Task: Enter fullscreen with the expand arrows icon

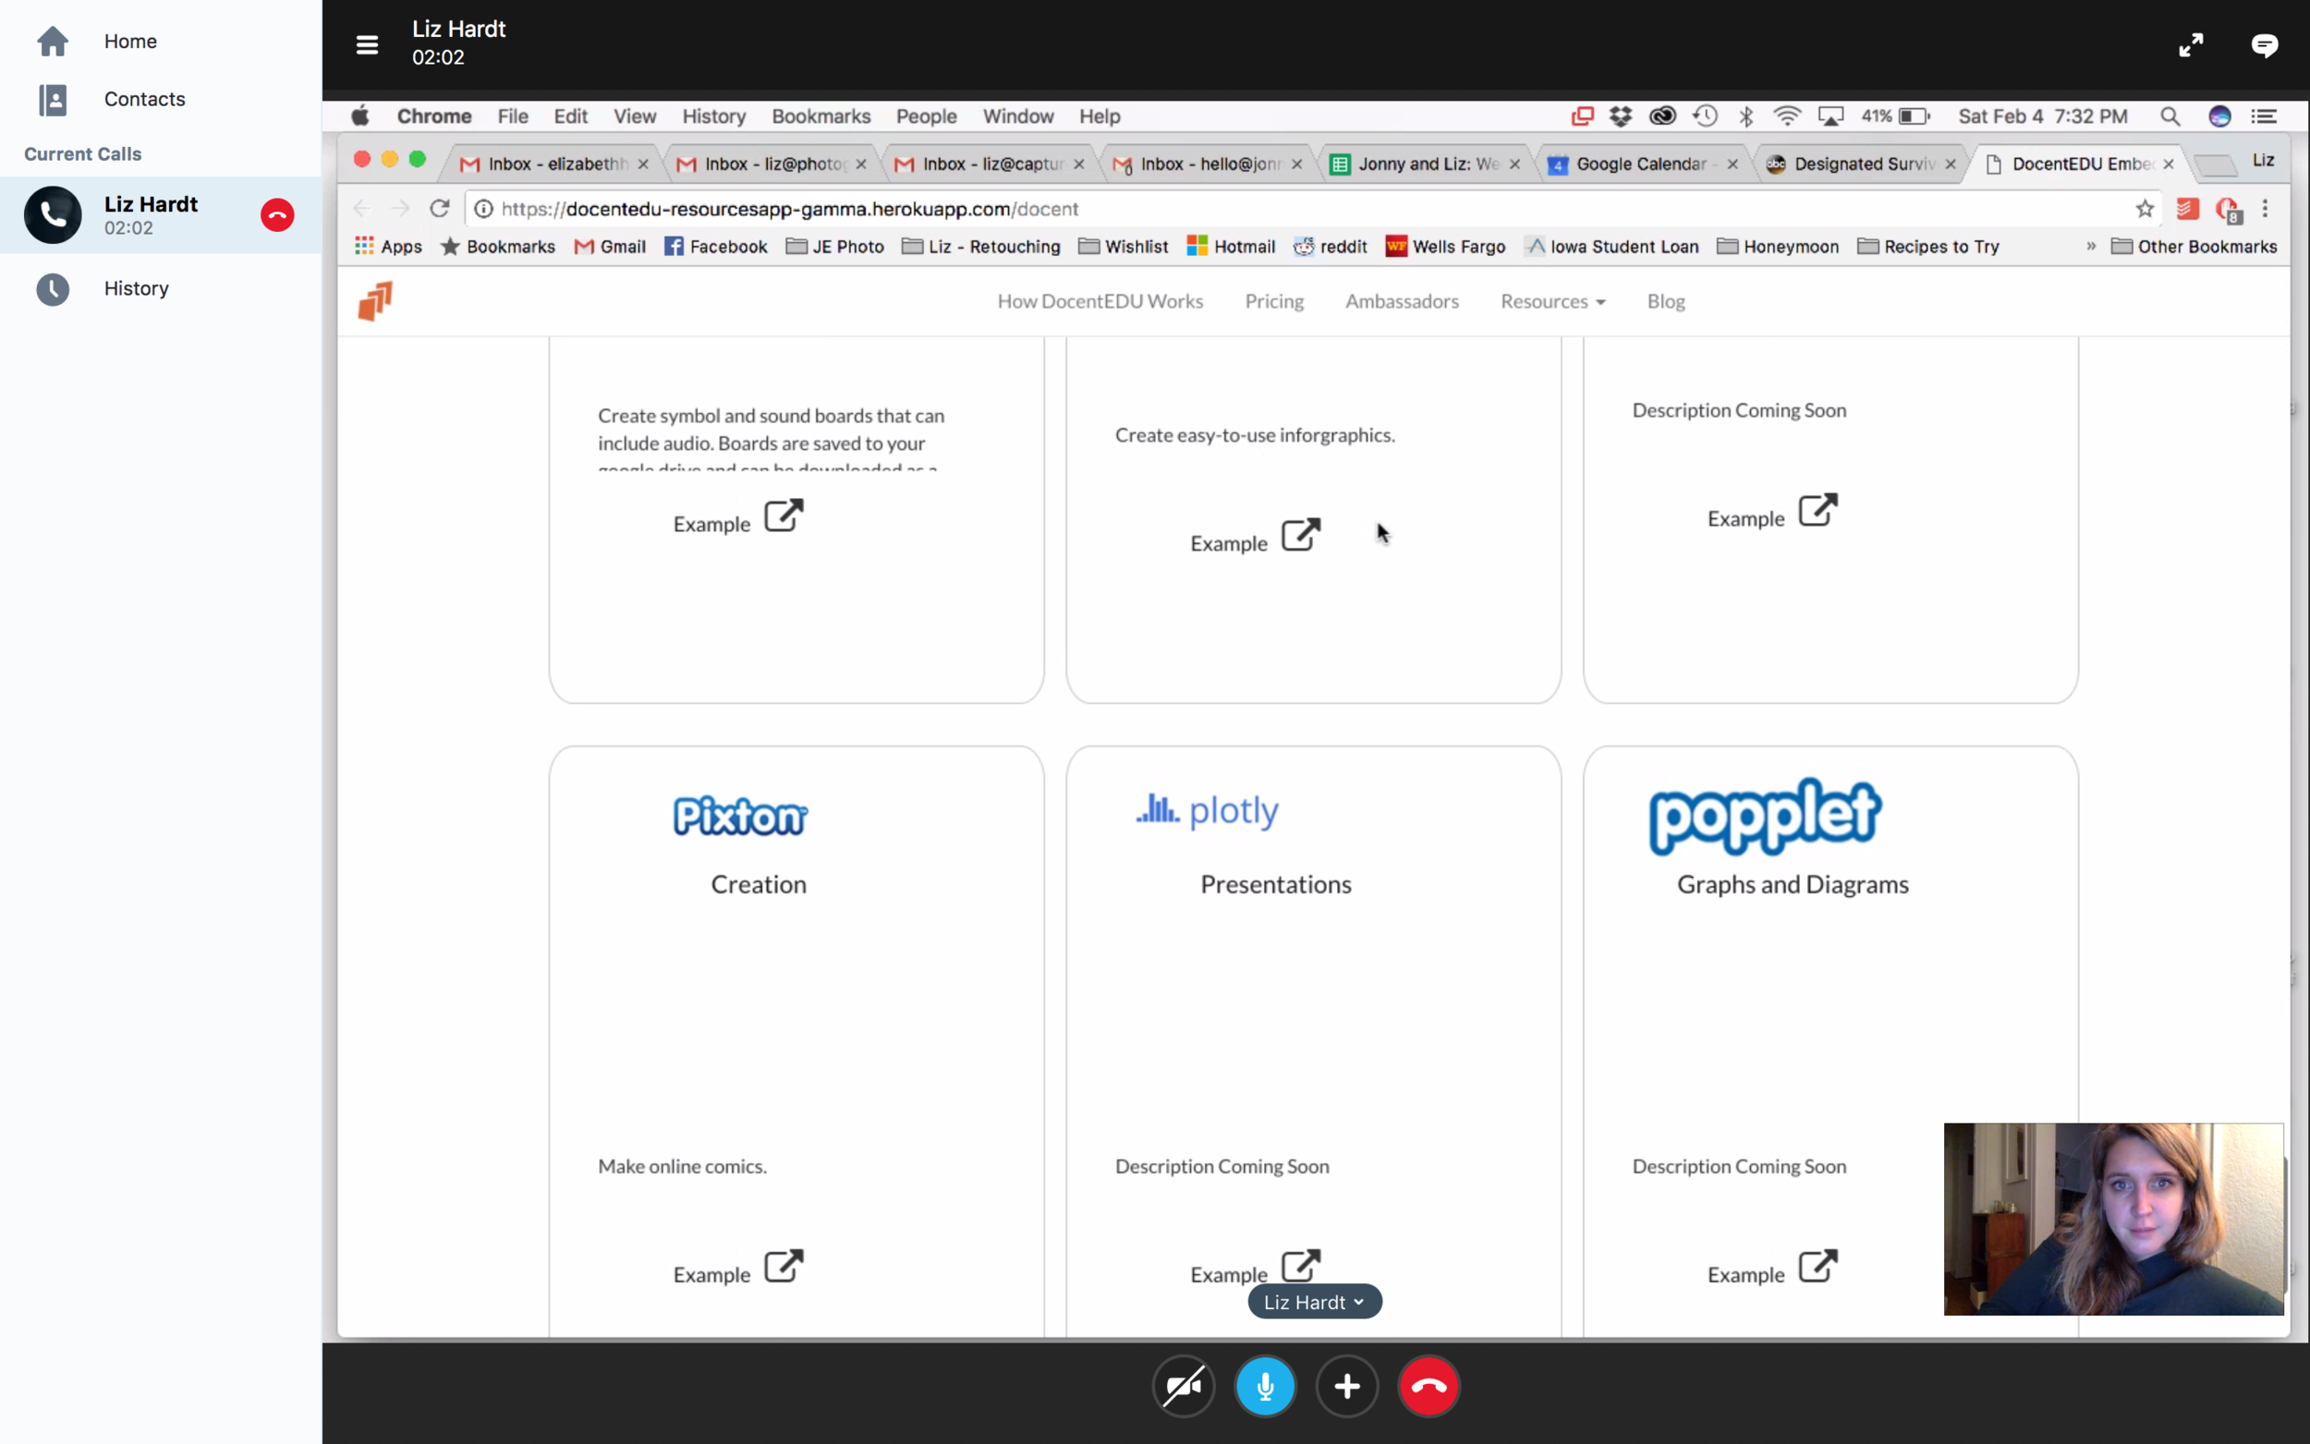Action: 2191,45
